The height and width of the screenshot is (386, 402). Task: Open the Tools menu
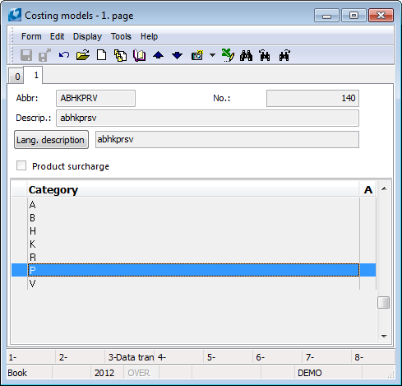pyautogui.click(x=121, y=36)
